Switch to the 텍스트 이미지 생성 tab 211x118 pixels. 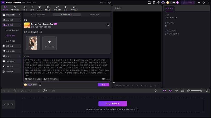tap(38, 15)
